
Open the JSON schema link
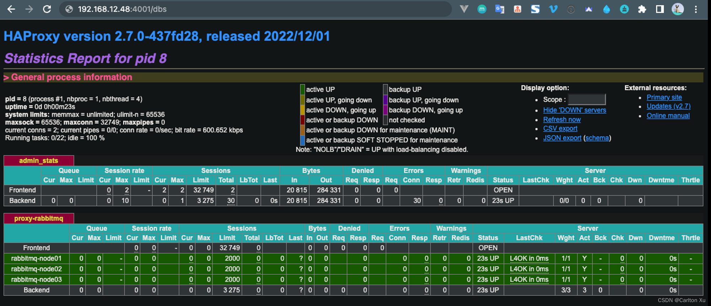(597, 138)
